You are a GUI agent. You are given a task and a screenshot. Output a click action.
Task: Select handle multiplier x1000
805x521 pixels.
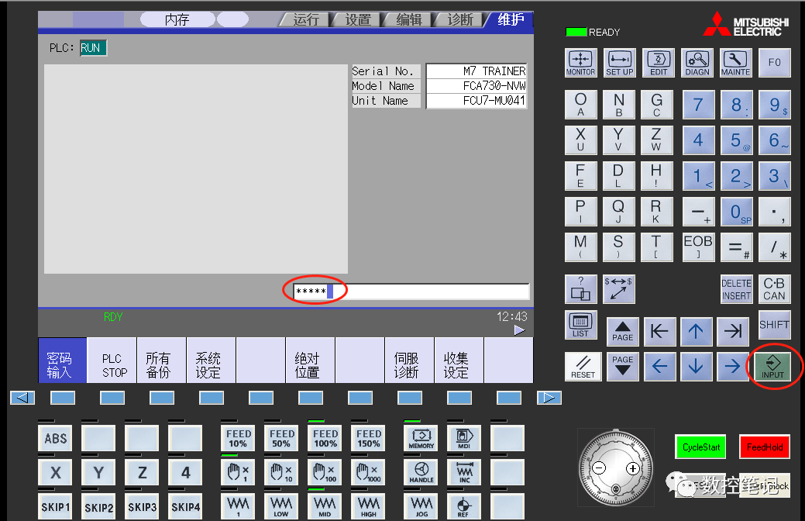coord(369,472)
